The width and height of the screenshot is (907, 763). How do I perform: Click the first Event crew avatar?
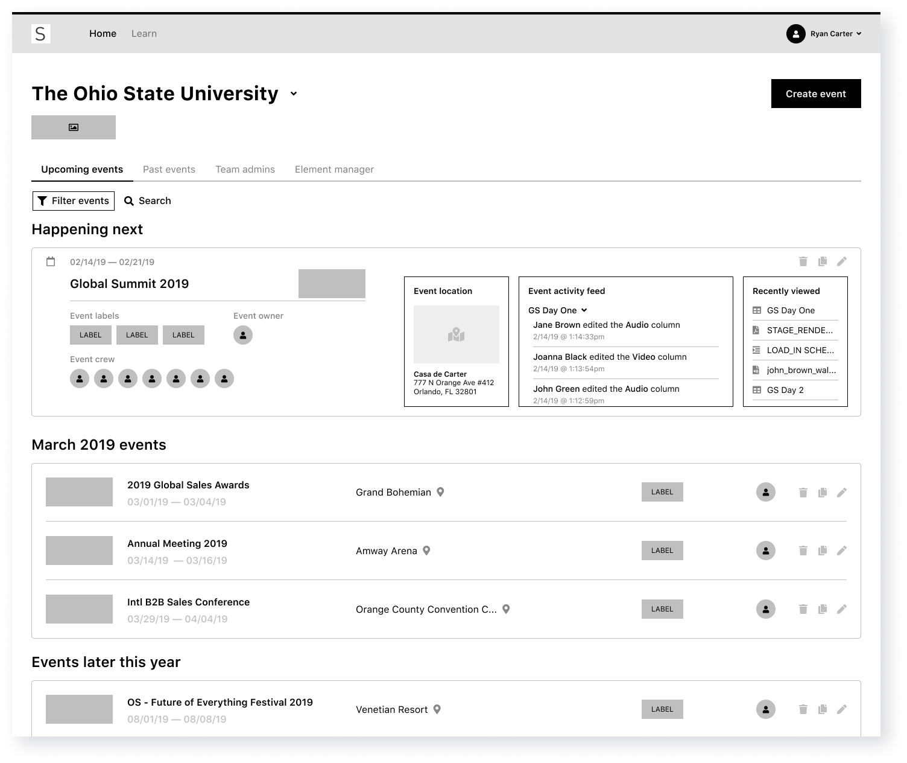(x=80, y=378)
